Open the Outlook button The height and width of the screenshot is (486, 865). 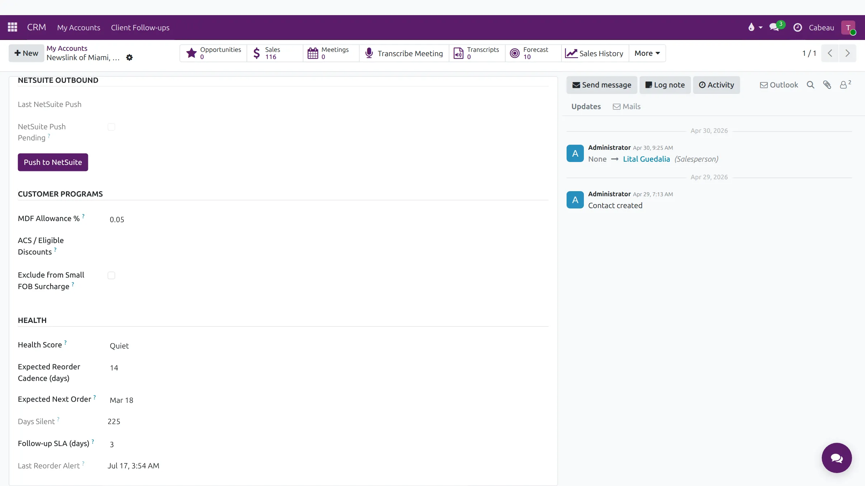point(779,85)
